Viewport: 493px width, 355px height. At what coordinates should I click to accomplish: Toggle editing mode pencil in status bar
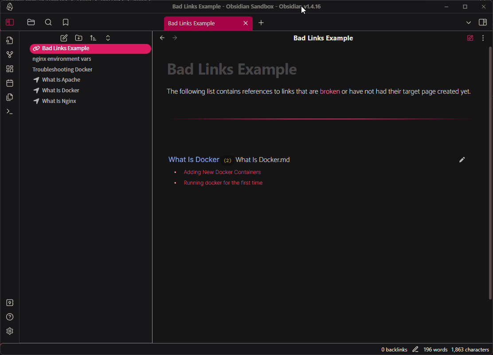pos(415,349)
